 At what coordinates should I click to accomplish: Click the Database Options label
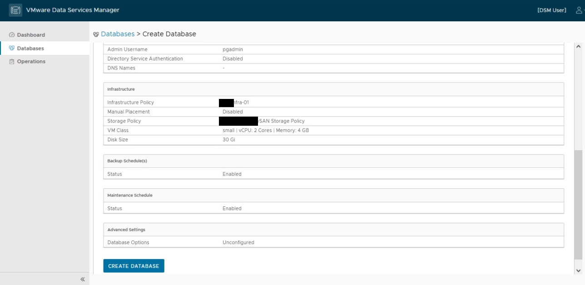(128, 243)
